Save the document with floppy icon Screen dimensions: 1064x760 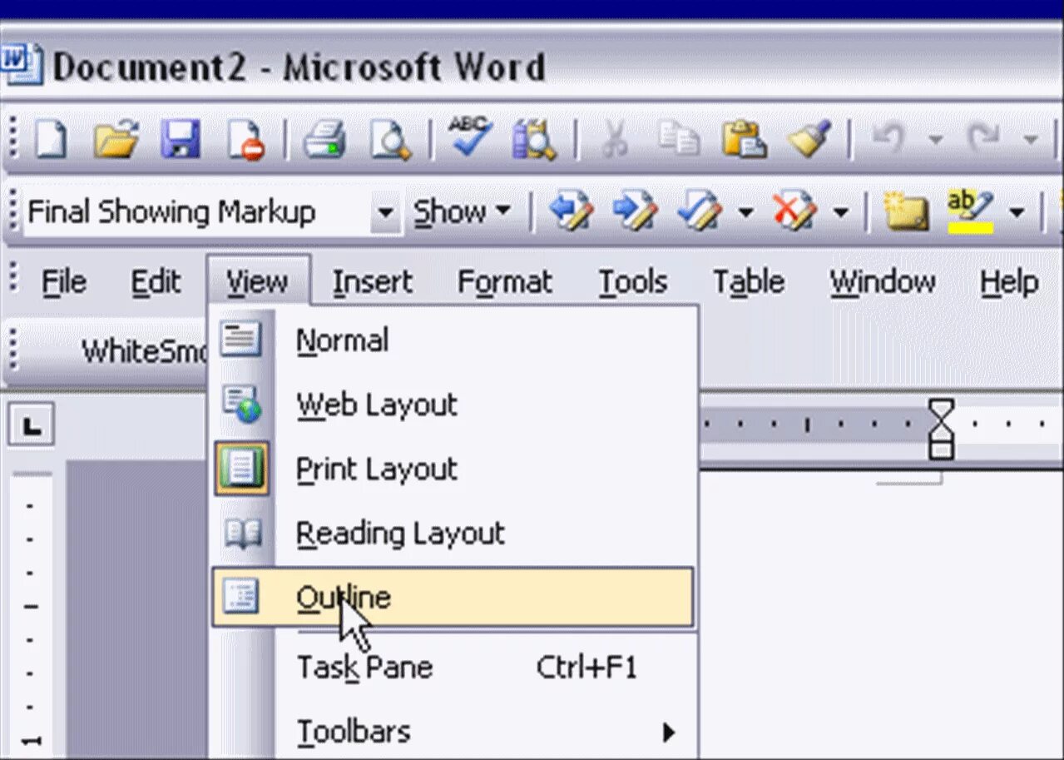click(181, 139)
